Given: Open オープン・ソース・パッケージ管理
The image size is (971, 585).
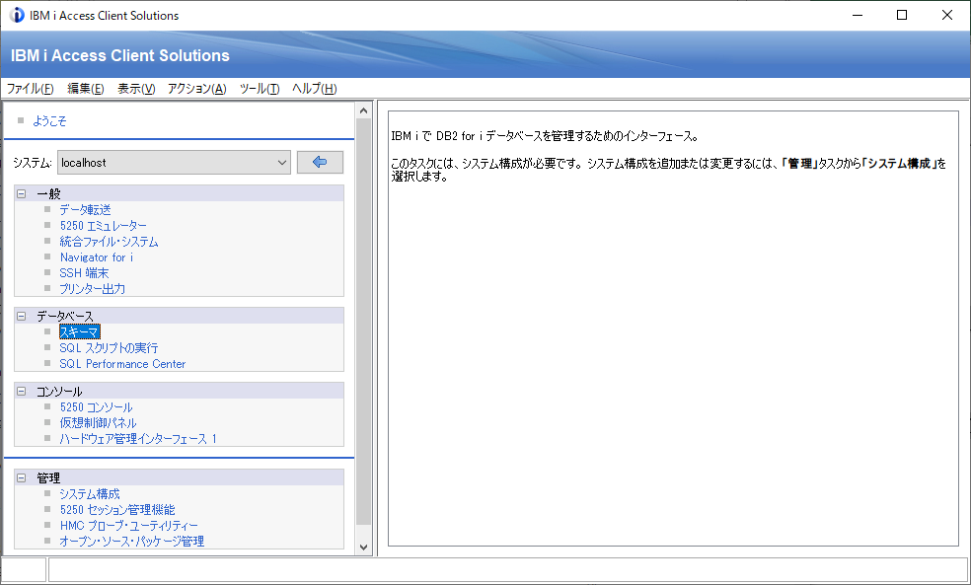Looking at the screenshot, I should (132, 541).
